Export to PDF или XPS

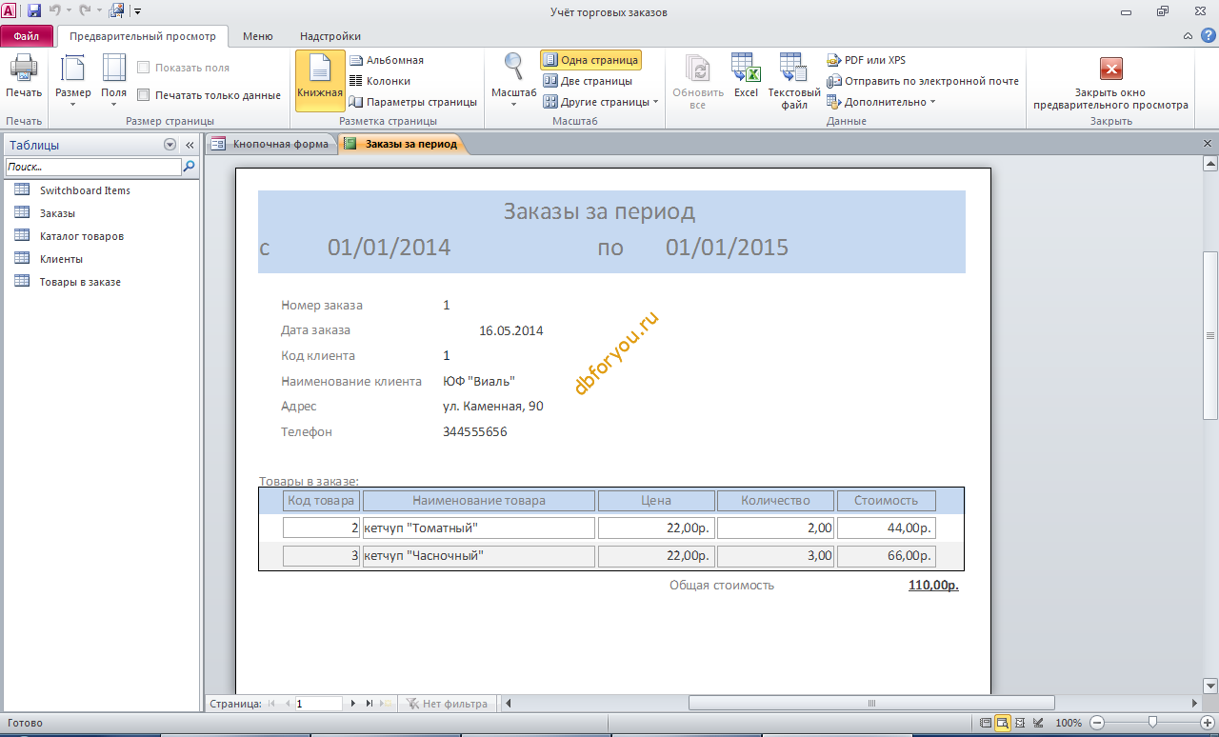point(867,60)
